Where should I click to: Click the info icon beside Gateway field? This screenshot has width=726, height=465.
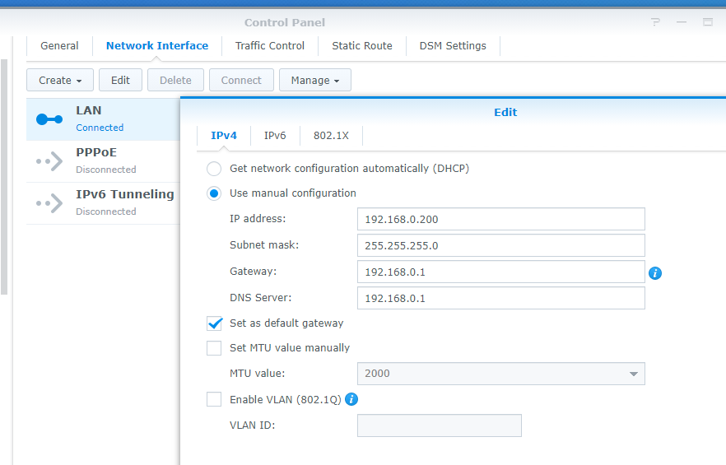(655, 272)
